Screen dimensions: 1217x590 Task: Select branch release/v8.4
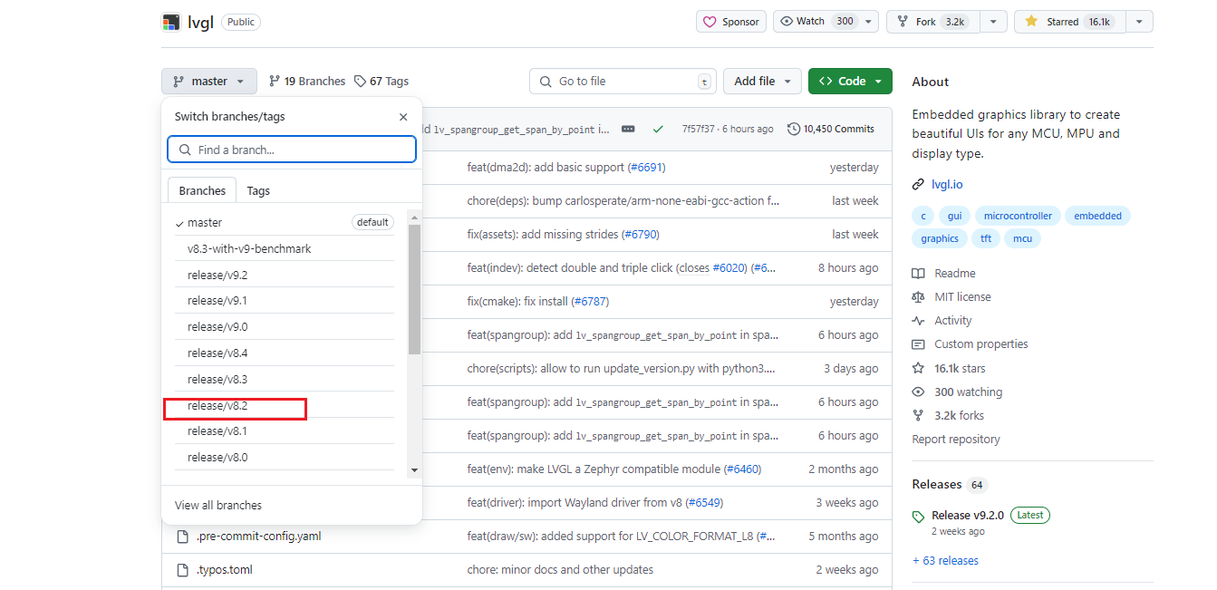284,353
